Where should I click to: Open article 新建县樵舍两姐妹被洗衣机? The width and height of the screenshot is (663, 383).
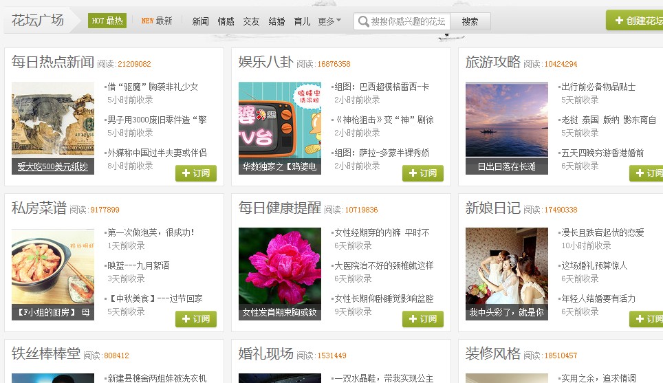[x=157, y=378]
